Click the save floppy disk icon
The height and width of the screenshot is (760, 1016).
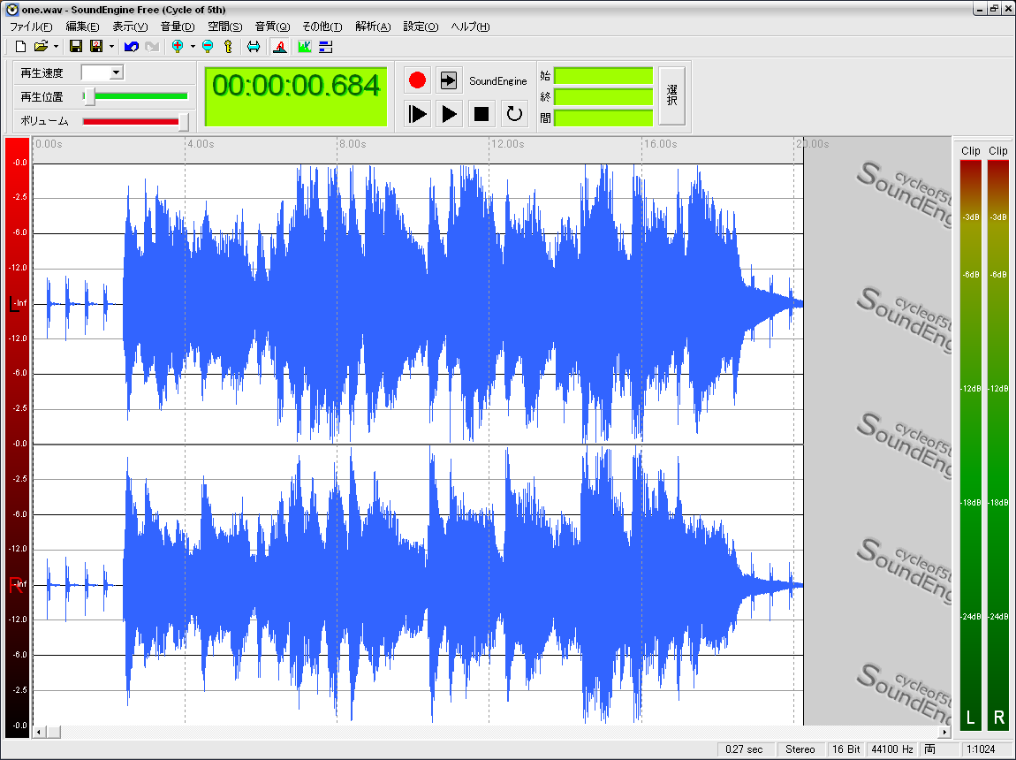pos(76,46)
